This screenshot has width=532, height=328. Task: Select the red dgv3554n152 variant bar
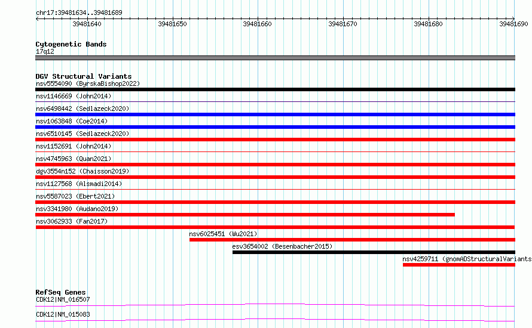pos(275,177)
